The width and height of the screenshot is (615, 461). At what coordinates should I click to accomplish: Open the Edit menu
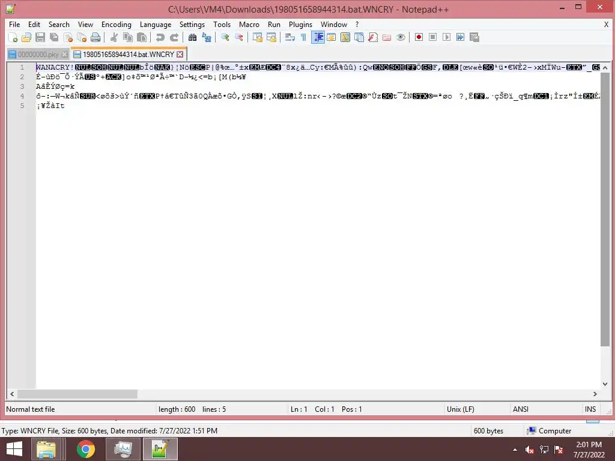pos(34,24)
